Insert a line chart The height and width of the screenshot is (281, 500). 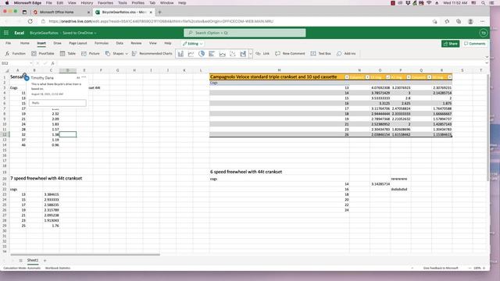(x=191, y=54)
